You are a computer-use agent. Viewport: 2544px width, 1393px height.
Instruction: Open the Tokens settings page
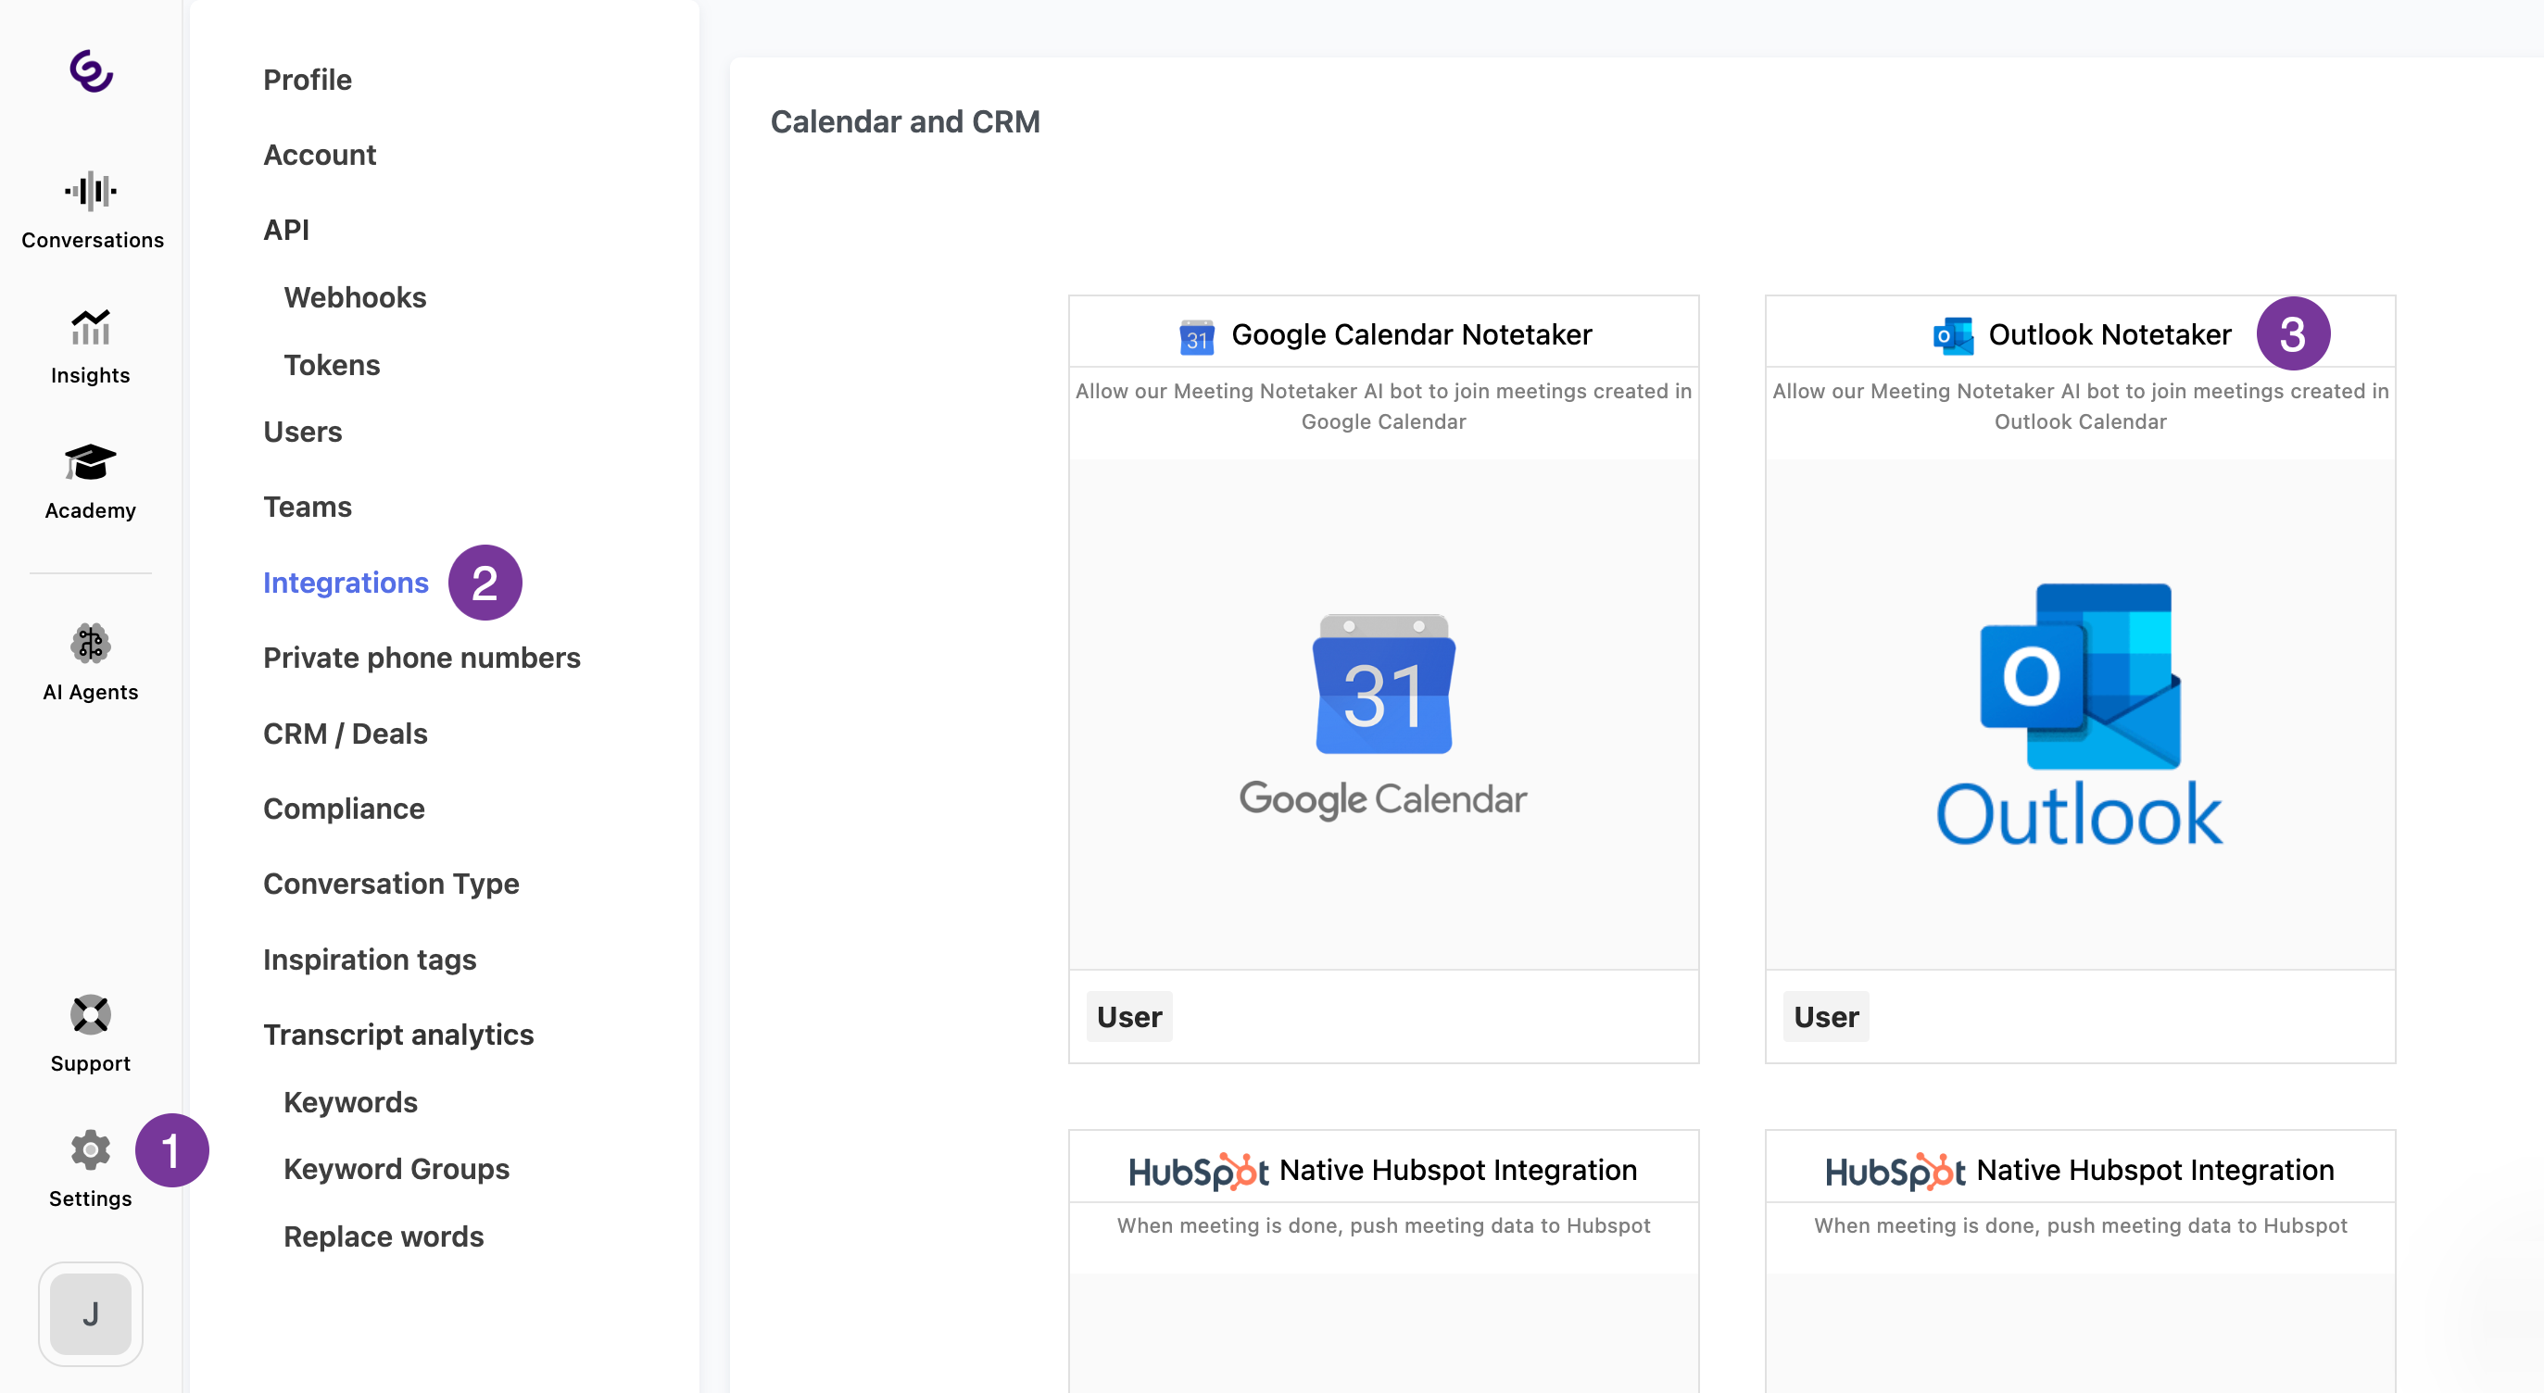[x=332, y=365]
